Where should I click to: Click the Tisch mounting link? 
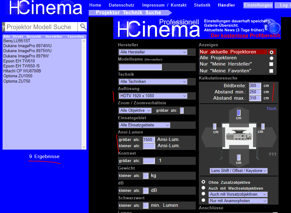pos(271,109)
